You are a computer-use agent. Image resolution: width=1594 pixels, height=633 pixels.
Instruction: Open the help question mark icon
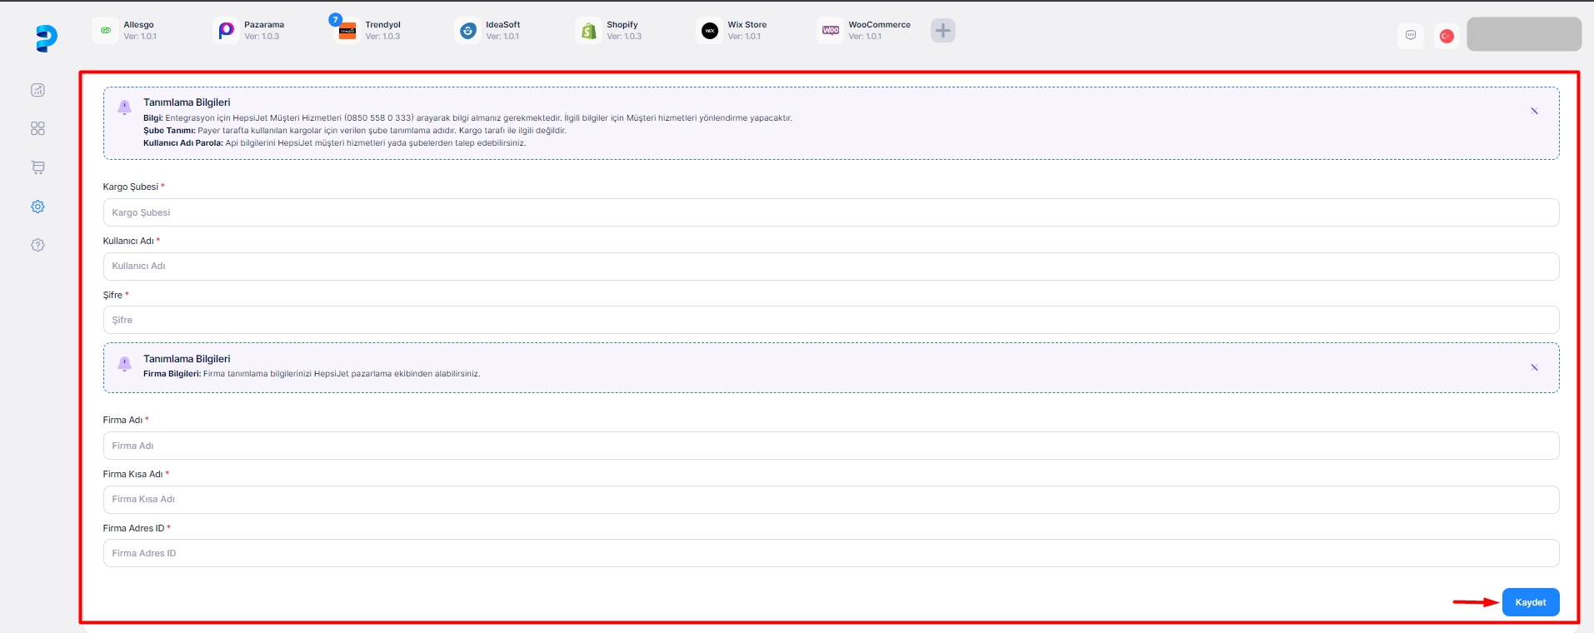(x=37, y=245)
